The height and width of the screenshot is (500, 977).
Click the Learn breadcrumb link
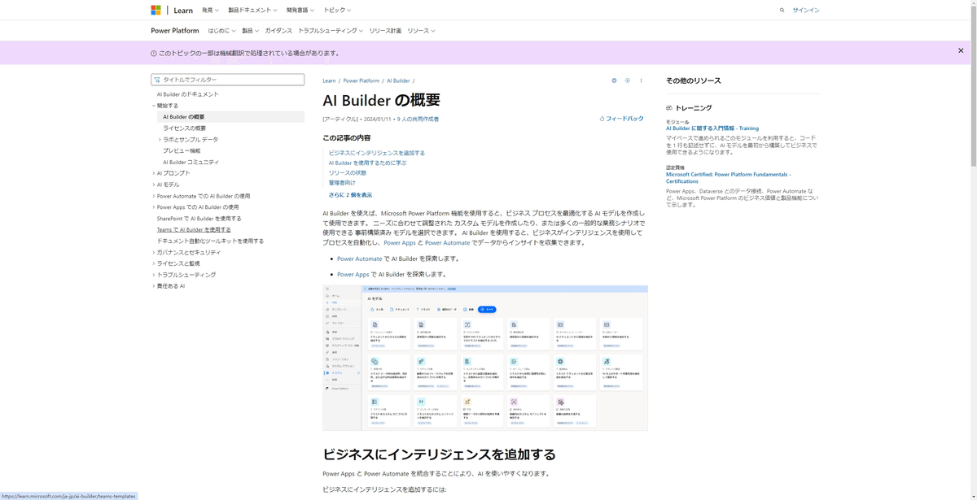[x=329, y=80]
